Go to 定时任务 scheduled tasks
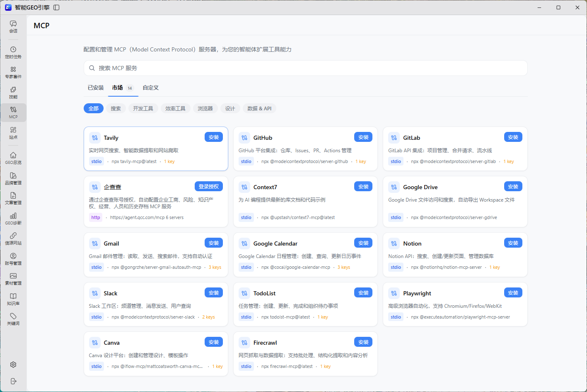 [x=13, y=52]
